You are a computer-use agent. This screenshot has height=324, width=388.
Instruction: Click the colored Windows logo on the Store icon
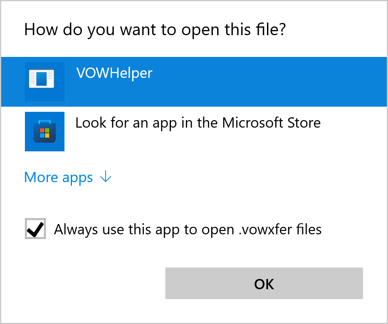pos(45,133)
